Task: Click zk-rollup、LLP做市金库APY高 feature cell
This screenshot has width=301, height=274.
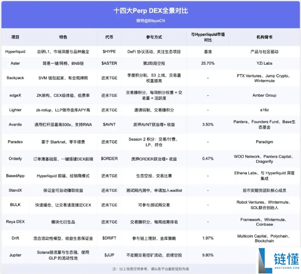Action: coord(63,110)
